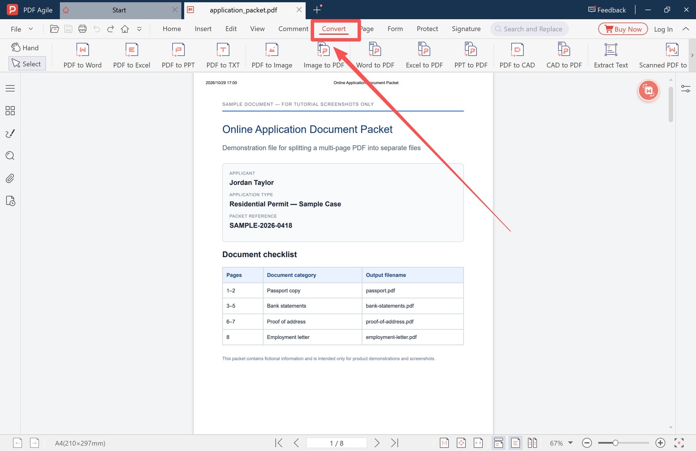
Task: Open the Signature ribbon tab
Action: coord(466,29)
